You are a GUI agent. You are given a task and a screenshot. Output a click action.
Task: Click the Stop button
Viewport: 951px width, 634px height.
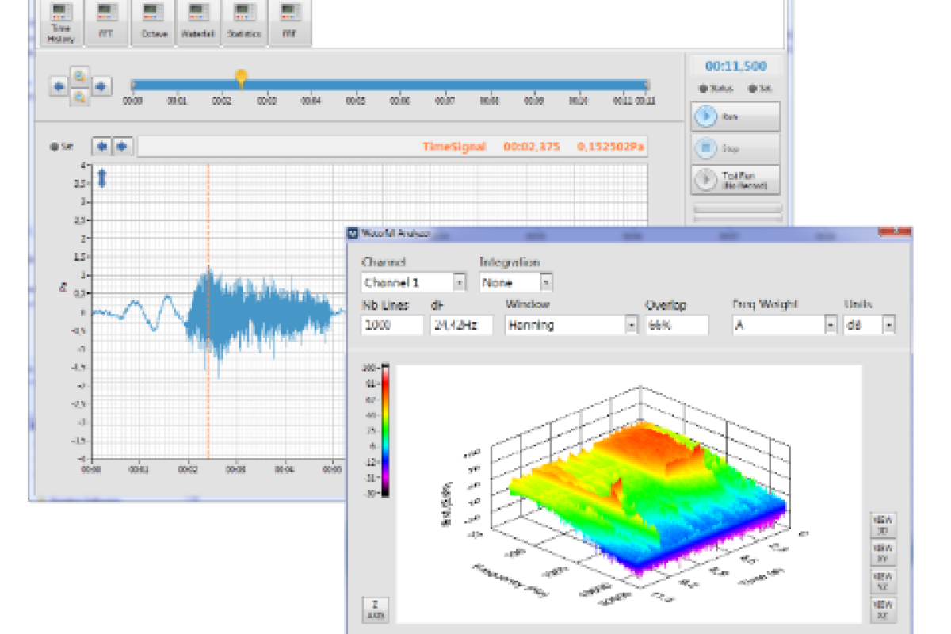tap(735, 148)
